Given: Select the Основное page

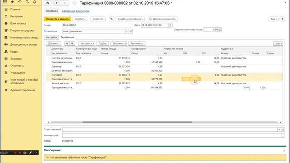Looking at the screenshot, I should (x=52, y=11).
